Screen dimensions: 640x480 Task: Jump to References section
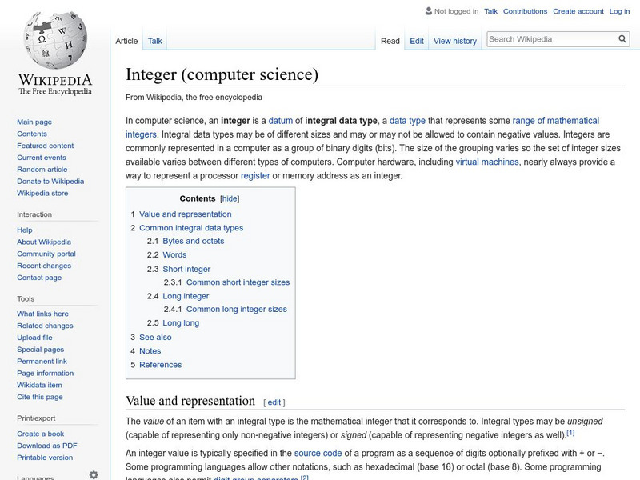click(x=160, y=365)
